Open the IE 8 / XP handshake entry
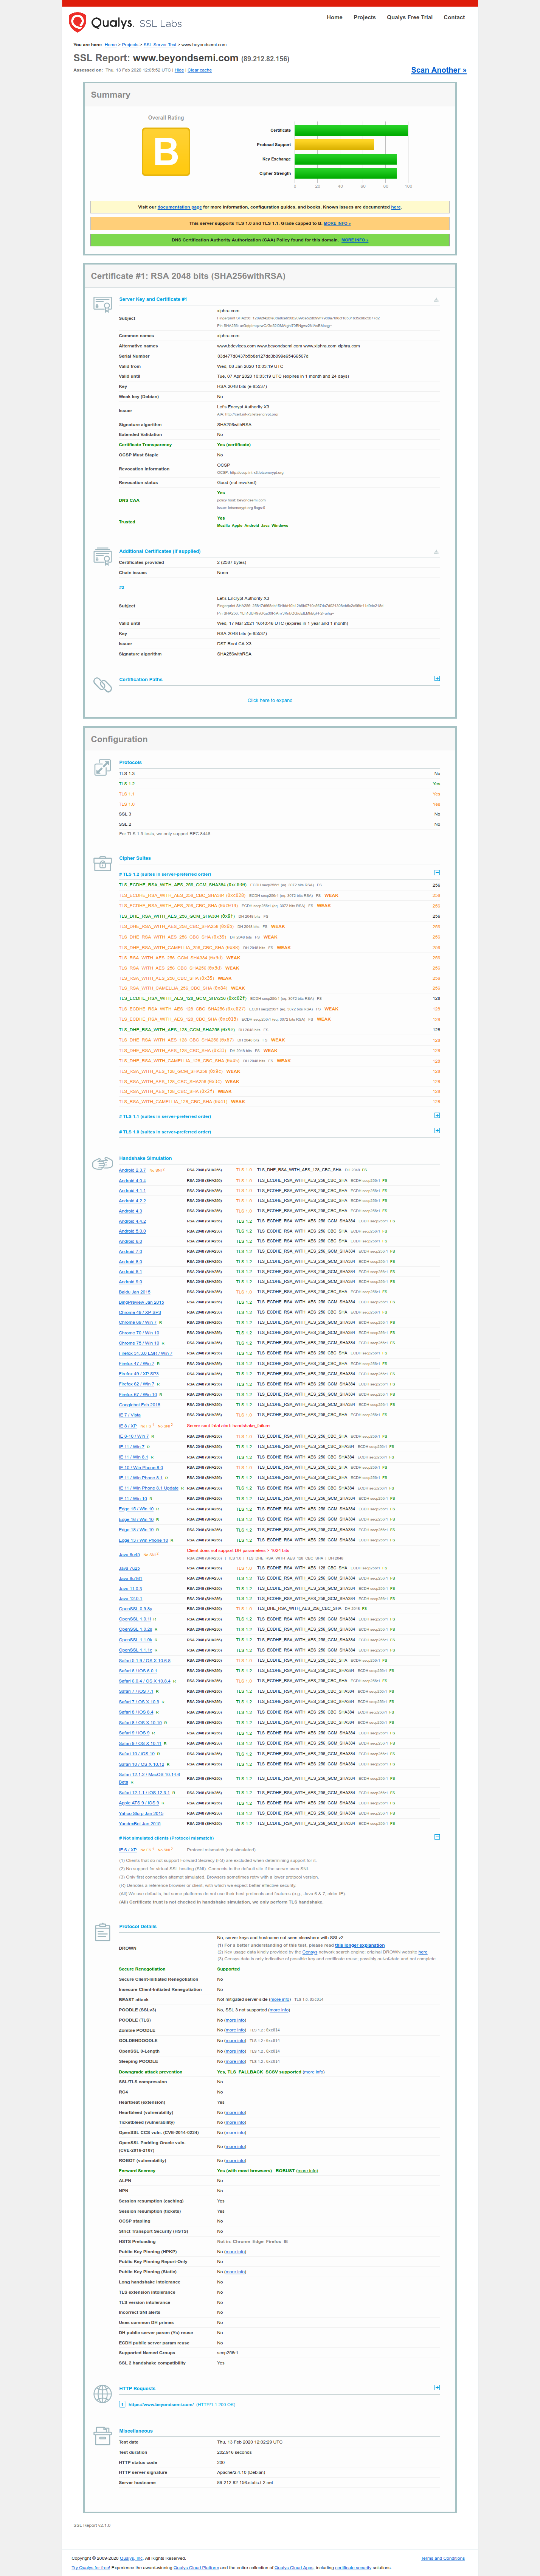 point(128,1425)
